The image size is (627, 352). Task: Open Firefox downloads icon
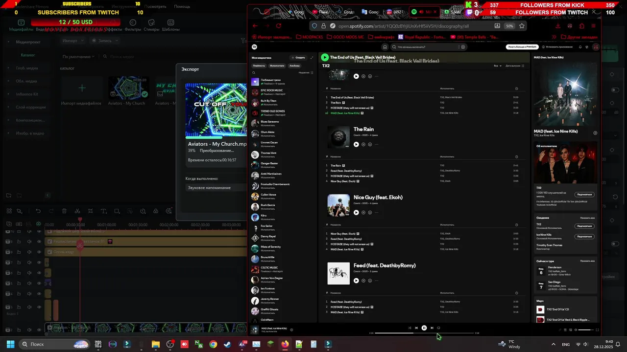click(558, 26)
